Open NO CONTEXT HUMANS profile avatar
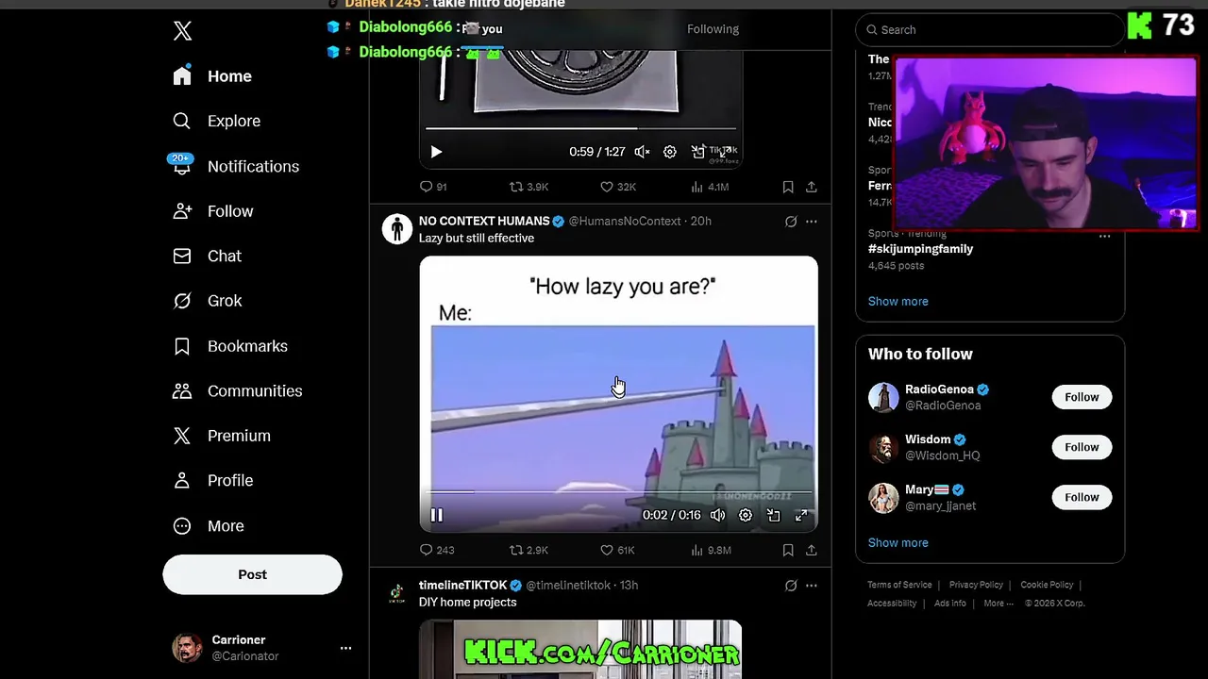The image size is (1208, 679). (x=397, y=228)
